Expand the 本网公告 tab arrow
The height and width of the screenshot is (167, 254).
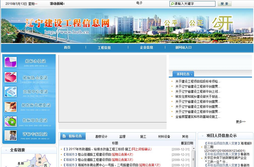(x=191, y=75)
